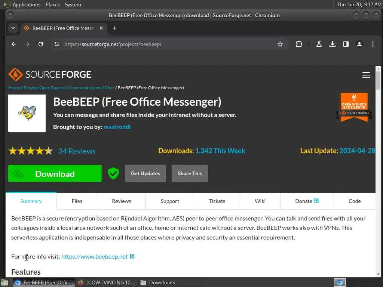Open the mastroddi author link
This screenshot has height=287, width=383.
point(117,127)
